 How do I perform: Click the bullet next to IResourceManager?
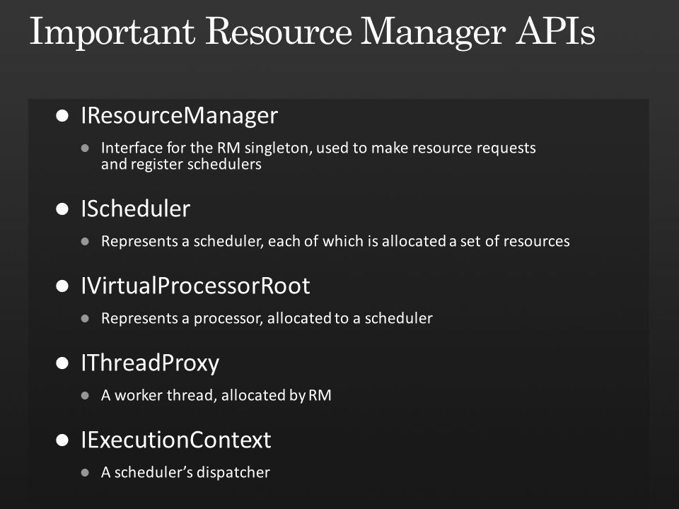pos(62,115)
